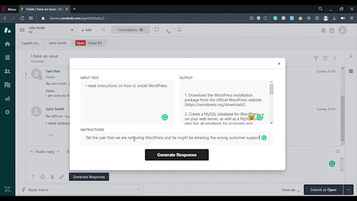Click into the Input Text box
This screenshot has width=357, height=201.
(127, 102)
